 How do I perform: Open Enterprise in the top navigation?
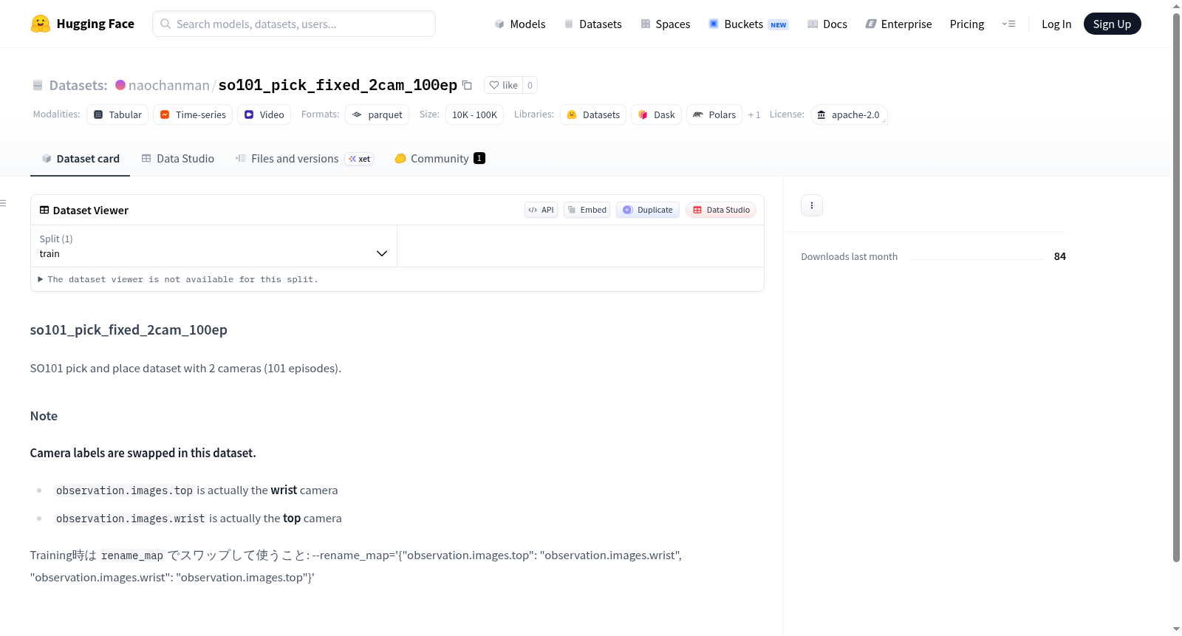pyautogui.click(x=898, y=24)
